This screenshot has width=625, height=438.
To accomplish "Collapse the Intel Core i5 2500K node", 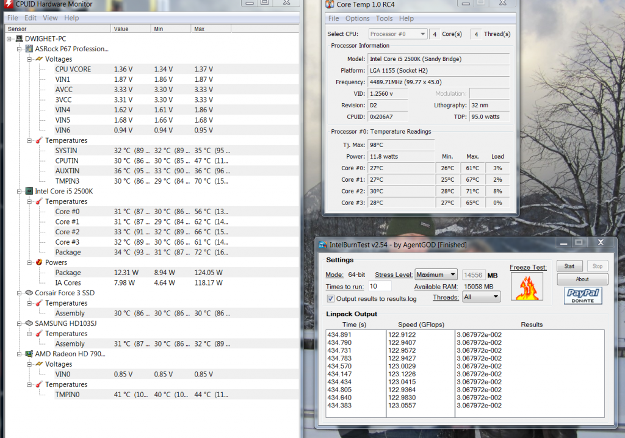I will click(x=19, y=192).
